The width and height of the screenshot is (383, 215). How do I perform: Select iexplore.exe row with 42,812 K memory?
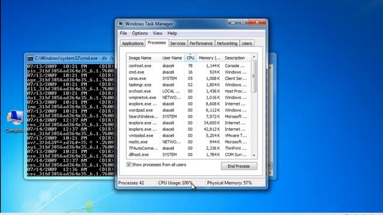189,129
